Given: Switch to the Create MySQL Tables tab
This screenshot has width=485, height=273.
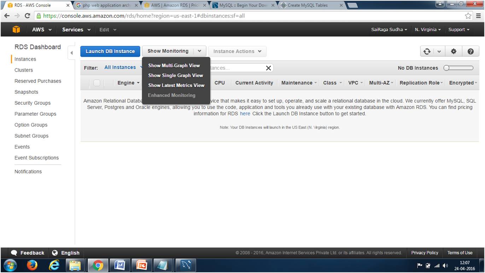Looking at the screenshot, I should click(312, 5).
